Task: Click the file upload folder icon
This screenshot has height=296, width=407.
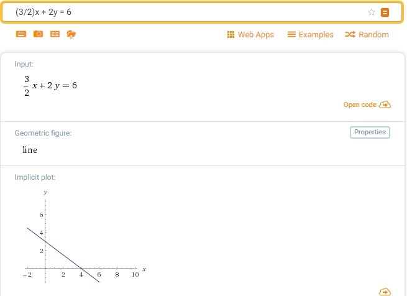Action: (x=71, y=34)
